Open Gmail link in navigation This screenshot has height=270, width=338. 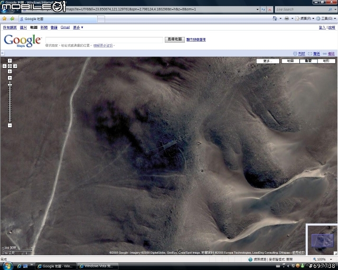(65, 27)
